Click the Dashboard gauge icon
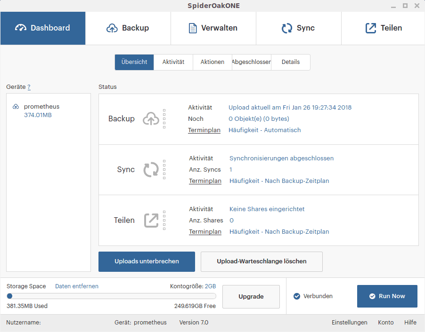This screenshot has height=332, width=425. (x=21, y=28)
